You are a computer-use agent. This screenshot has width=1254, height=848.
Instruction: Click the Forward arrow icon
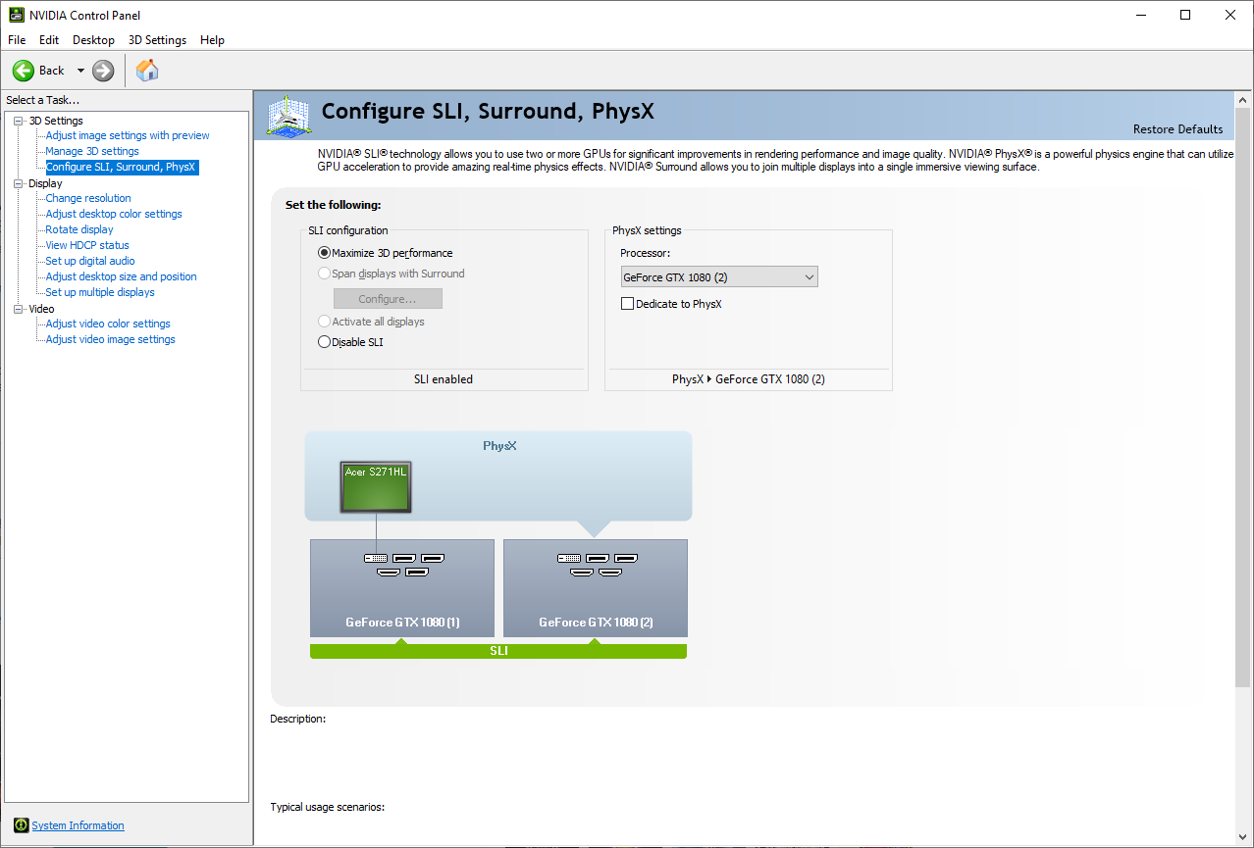coord(103,71)
